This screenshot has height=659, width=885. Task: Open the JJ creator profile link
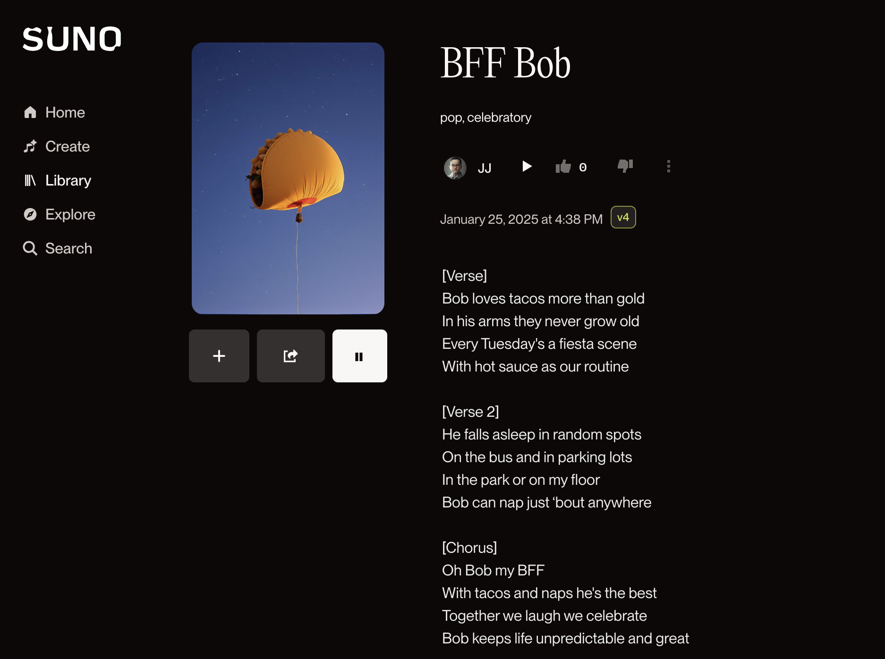(x=485, y=168)
